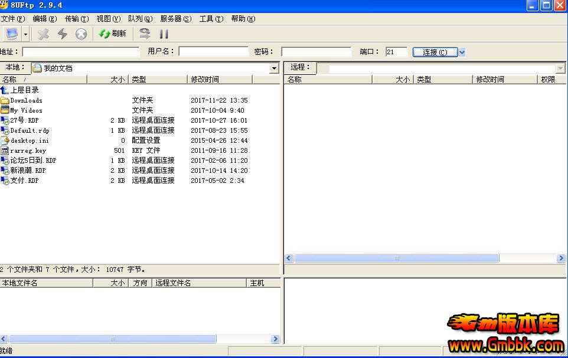The height and width of the screenshot is (358, 568).
Task: Select the lightning quick-connect icon
Action: (61, 34)
